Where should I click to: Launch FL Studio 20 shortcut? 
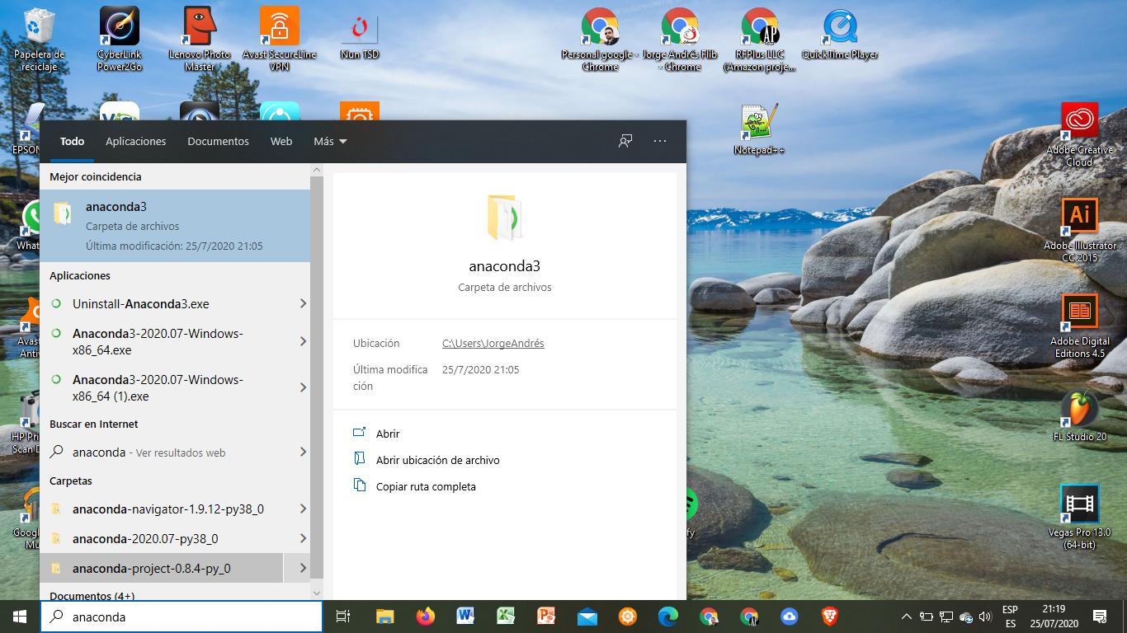tap(1079, 416)
